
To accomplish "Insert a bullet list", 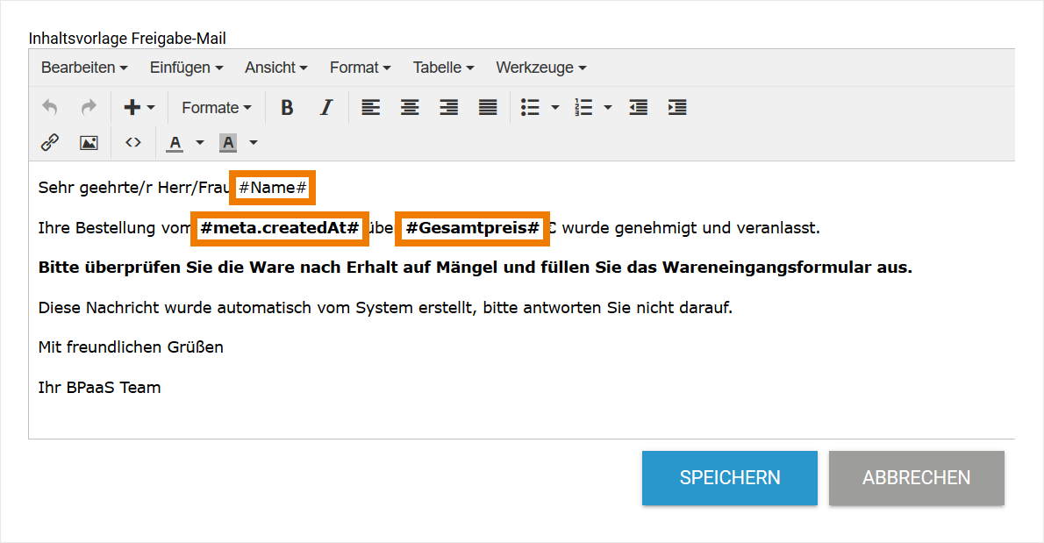I will (x=531, y=107).
